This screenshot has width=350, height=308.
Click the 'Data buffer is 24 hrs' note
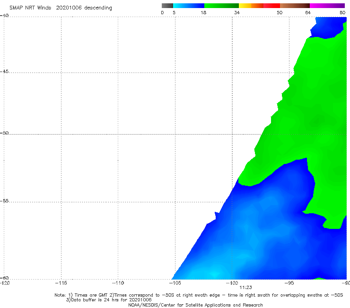click(109, 300)
